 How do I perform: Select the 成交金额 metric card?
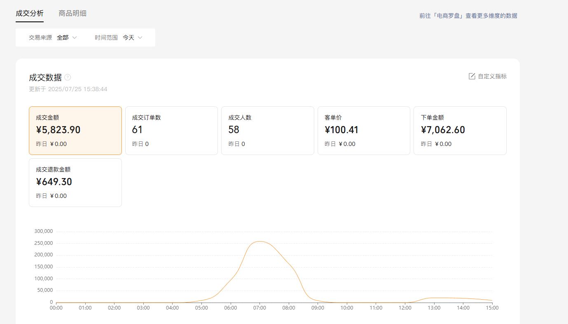point(75,131)
